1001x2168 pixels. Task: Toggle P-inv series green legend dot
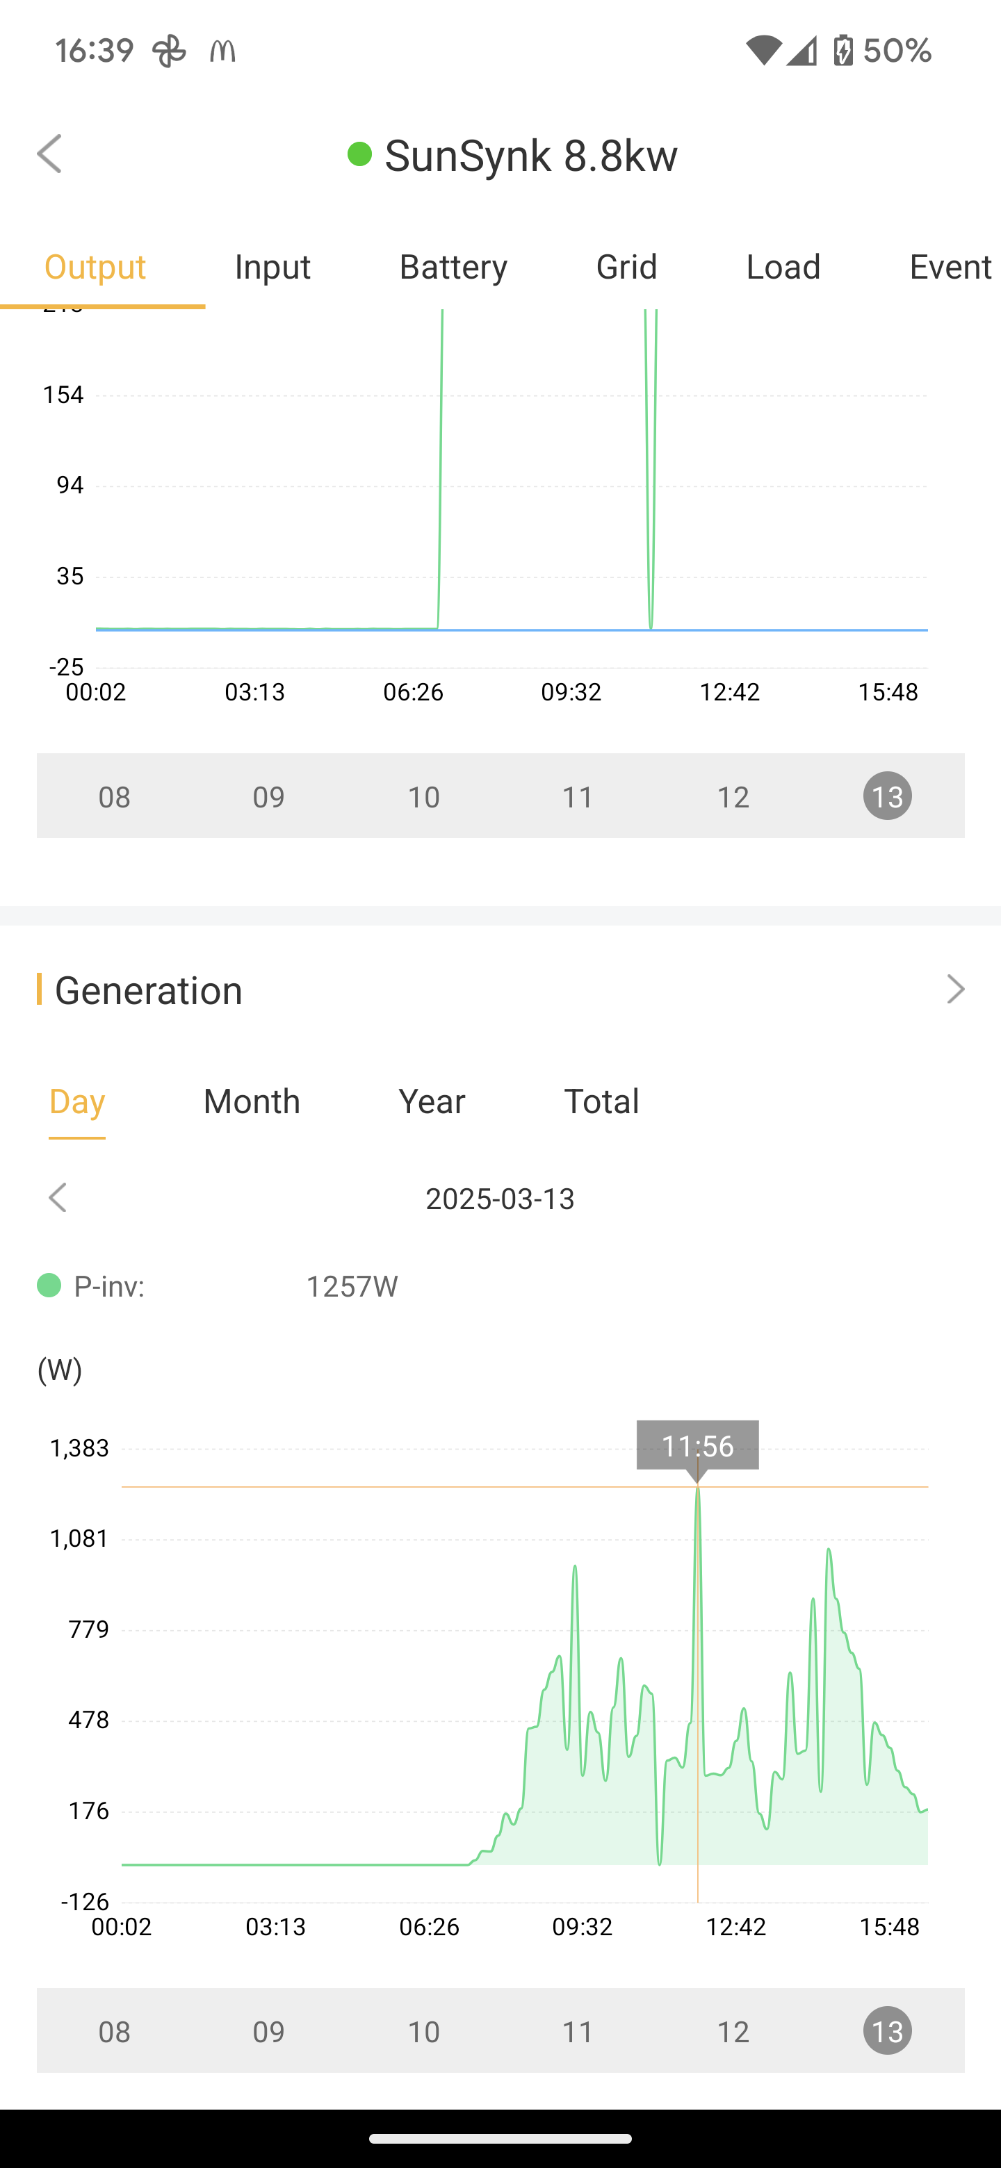[x=49, y=1285]
